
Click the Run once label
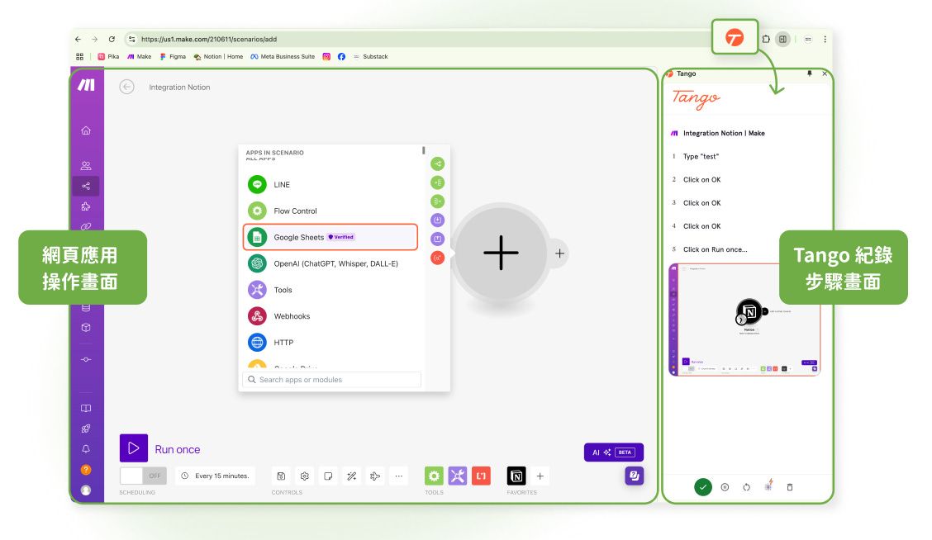click(x=177, y=450)
